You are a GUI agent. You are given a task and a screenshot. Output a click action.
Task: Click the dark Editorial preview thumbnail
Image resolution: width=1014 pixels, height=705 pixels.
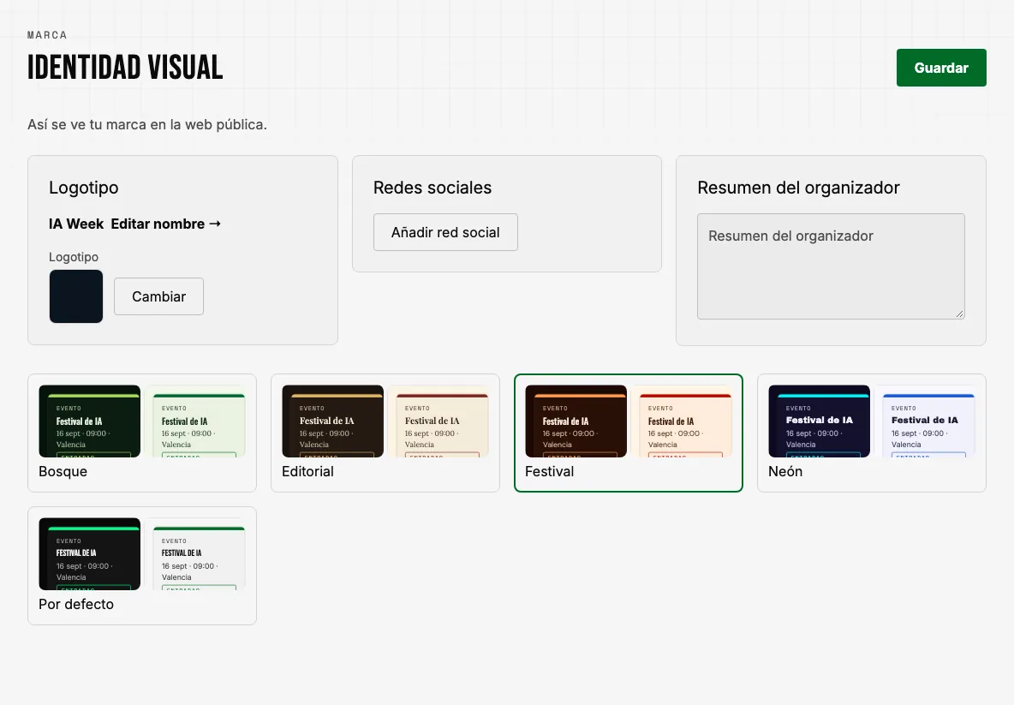click(332, 421)
